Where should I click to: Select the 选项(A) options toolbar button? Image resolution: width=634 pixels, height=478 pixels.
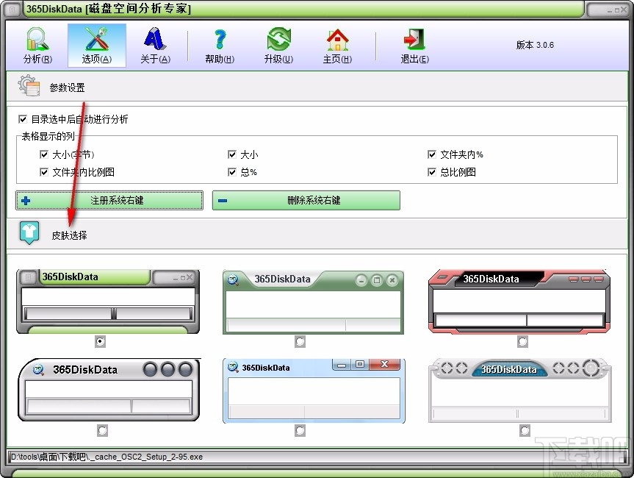pos(97,46)
